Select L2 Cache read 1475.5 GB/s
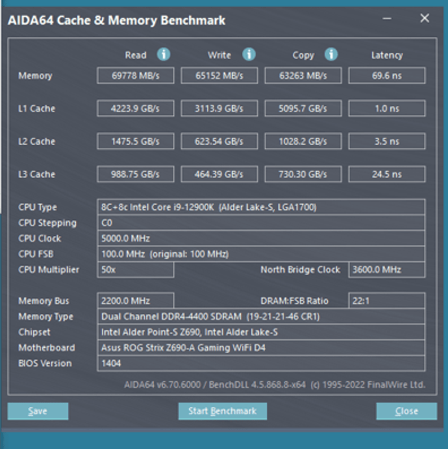This screenshot has width=448, height=449. 136,141
